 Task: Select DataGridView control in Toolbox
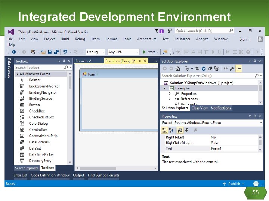coord(40,142)
